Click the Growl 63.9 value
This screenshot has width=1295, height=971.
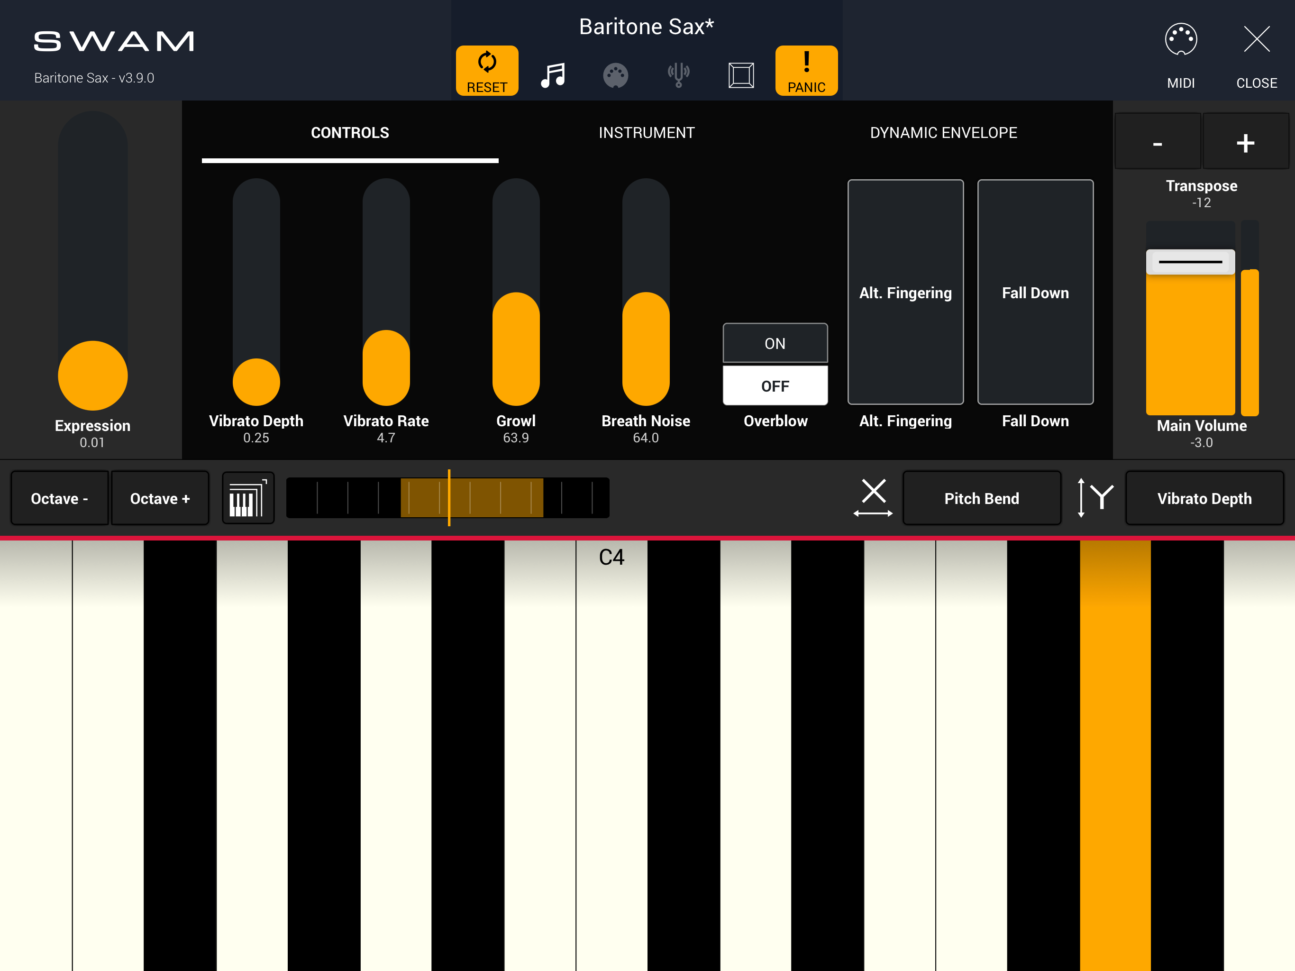point(516,438)
